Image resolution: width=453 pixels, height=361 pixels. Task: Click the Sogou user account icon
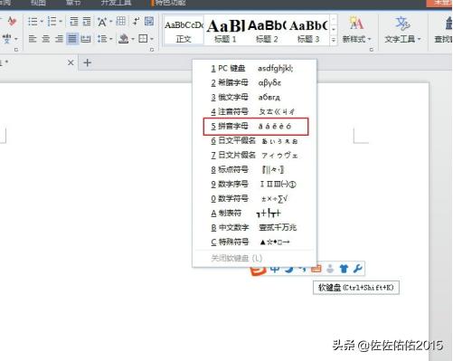click(330, 269)
